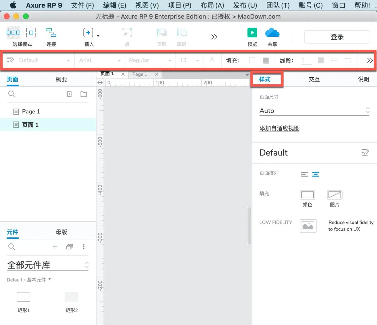Image resolution: width=377 pixels, height=325 pixels.
Task: Open the Regular font weight dropdown
Action: point(150,60)
